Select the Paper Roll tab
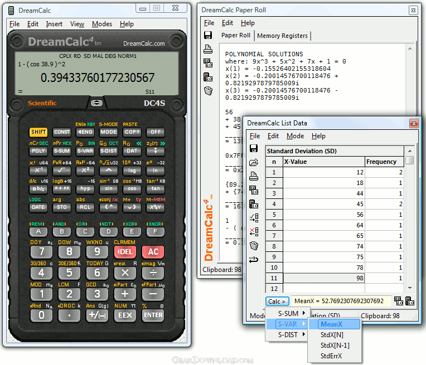This screenshot has width=426, height=365. pos(235,35)
